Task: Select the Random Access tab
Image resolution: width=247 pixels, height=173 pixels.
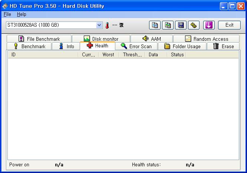Action: [x=206, y=39]
